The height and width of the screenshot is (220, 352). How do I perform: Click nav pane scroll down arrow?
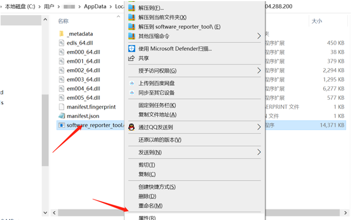tap(45, 212)
